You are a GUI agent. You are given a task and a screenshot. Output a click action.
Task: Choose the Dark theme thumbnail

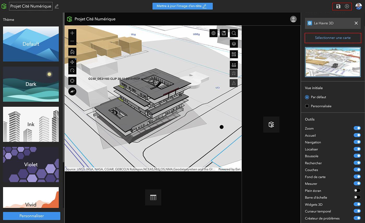click(31, 84)
